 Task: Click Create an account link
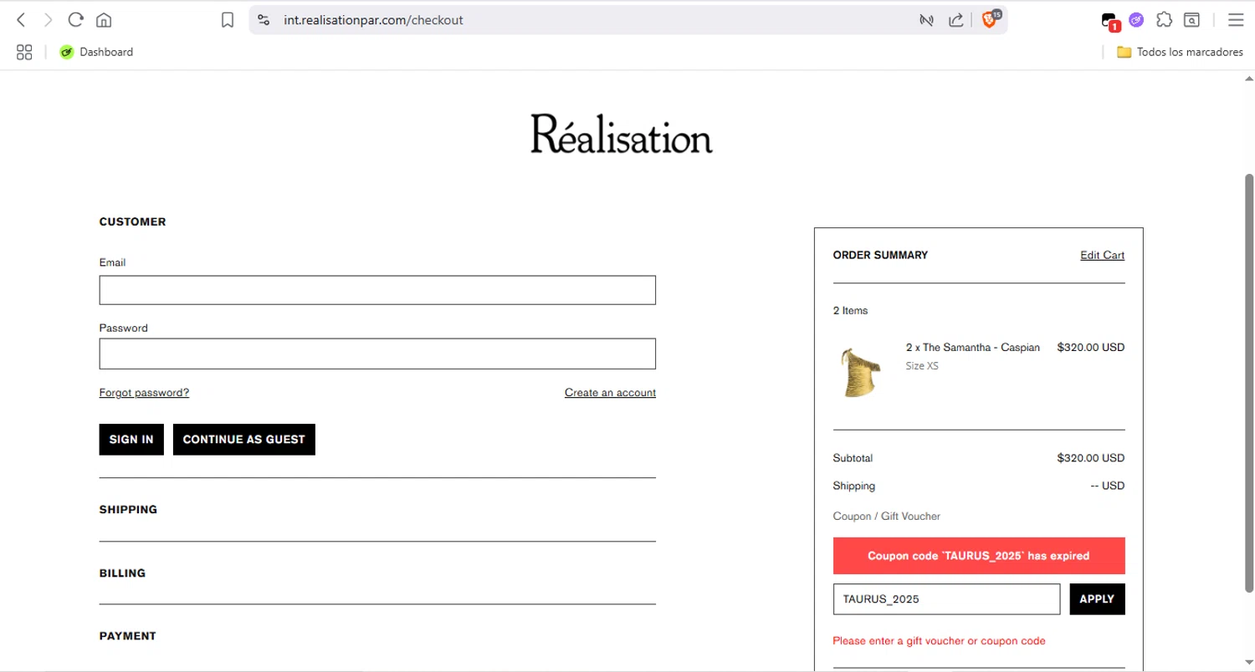(x=610, y=393)
